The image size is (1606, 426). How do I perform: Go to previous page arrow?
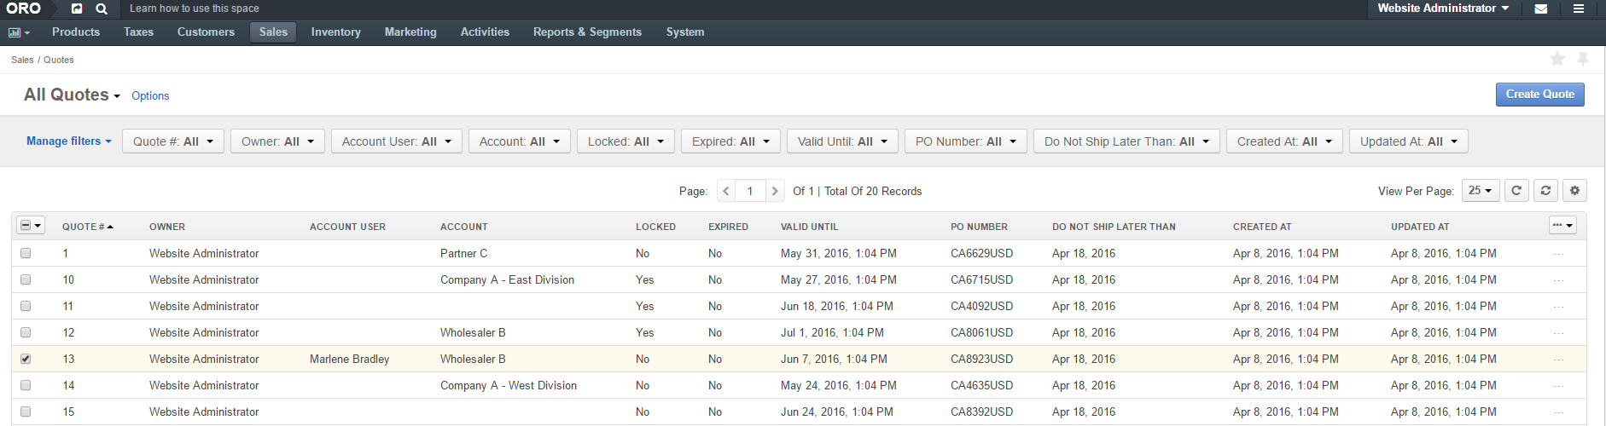pos(726,191)
